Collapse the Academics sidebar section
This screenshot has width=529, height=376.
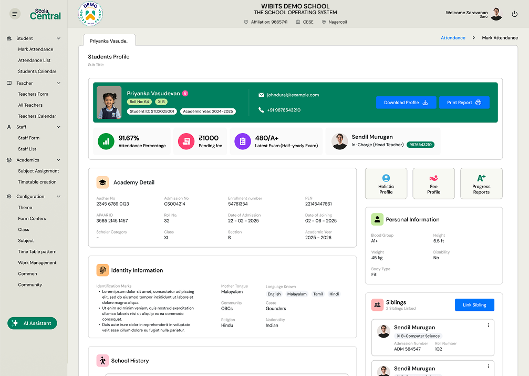(x=58, y=160)
